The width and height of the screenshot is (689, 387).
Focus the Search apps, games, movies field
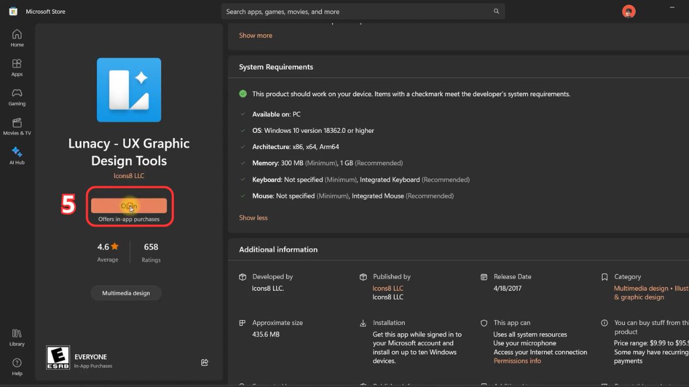(x=363, y=11)
